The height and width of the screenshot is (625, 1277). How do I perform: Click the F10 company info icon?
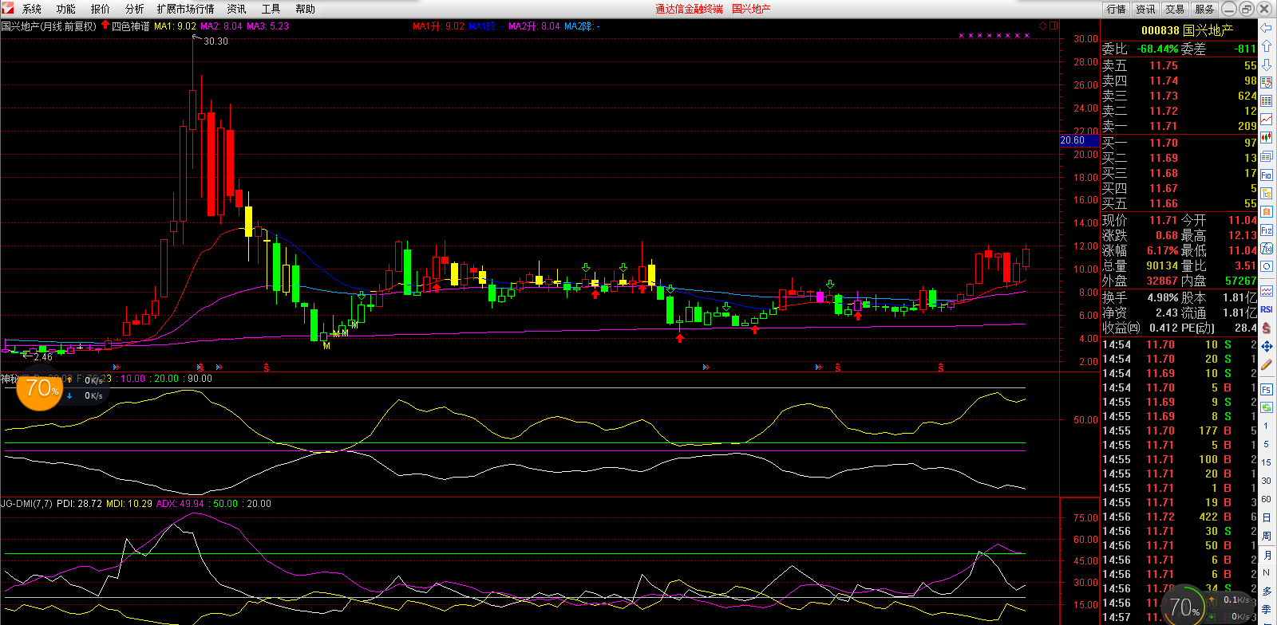pos(1267,175)
